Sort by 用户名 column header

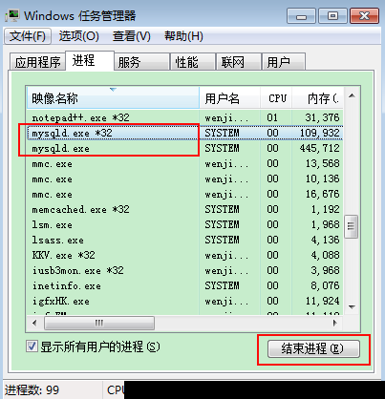(229, 98)
